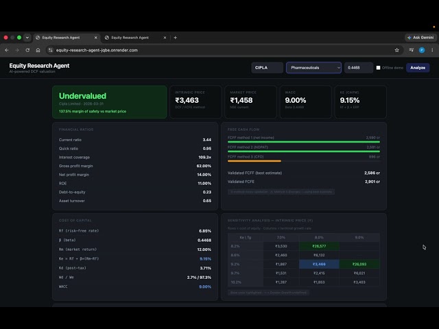Click the 8.0% growth column header
The image size is (439, 329).
click(319, 237)
